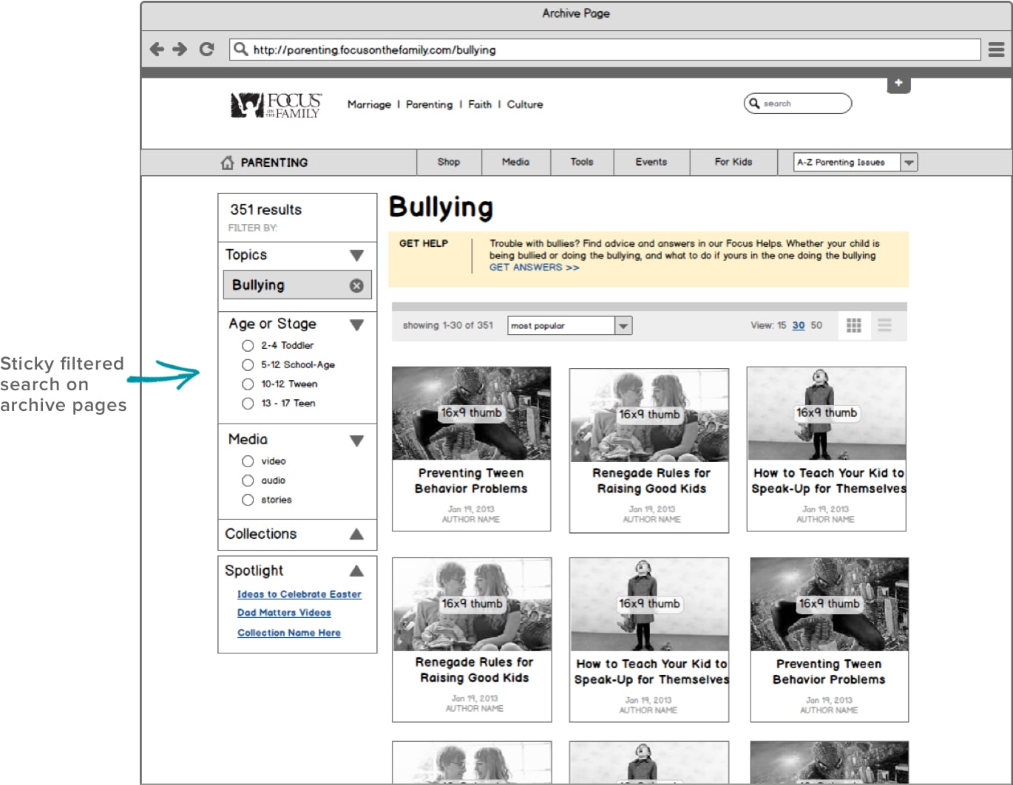Image resolution: width=1013 pixels, height=785 pixels.
Task: Click first-row title Renegade Rules for Raising Good Kids
Action: [x=651, y=481]
